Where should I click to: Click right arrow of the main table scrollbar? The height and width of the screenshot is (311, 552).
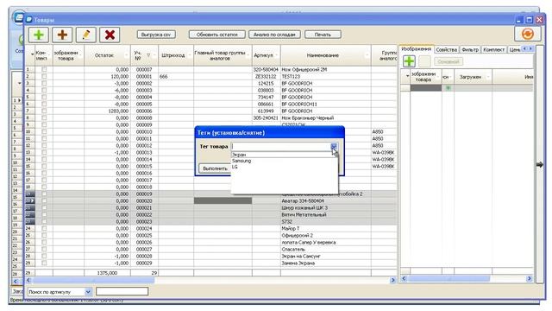[393, 280]
